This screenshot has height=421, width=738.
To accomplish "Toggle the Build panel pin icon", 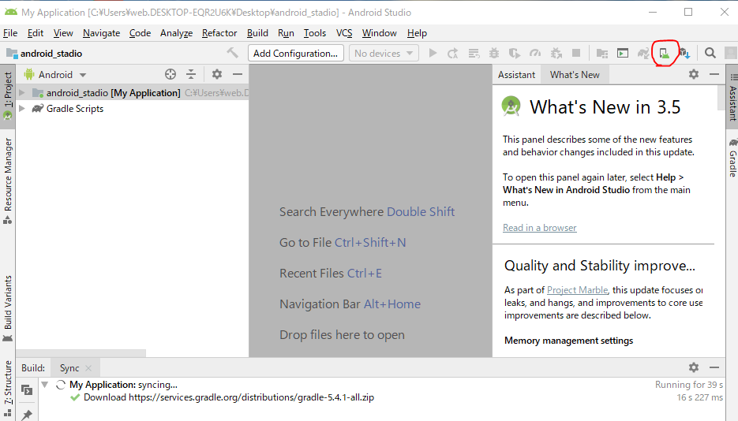I will (x=27, y=414).
